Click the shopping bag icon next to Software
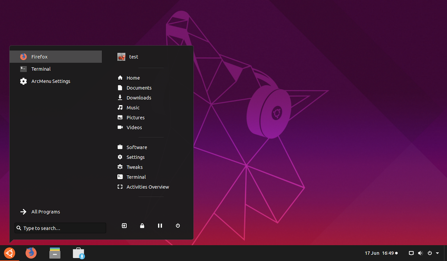Screen dimensions: 447x261 click(120, 147)
